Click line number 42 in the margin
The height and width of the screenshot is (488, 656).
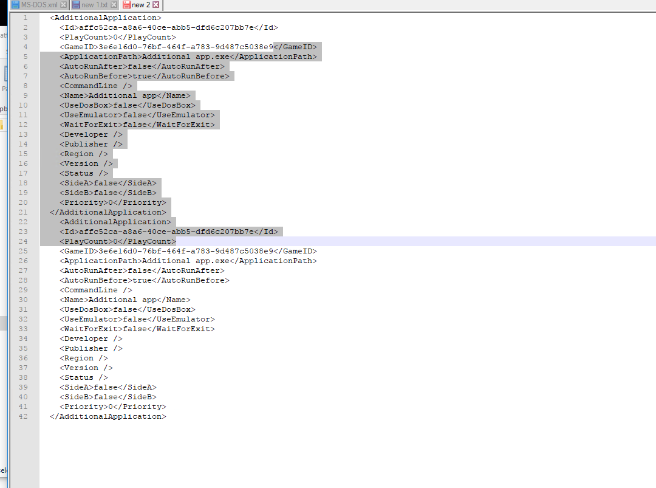23,416
